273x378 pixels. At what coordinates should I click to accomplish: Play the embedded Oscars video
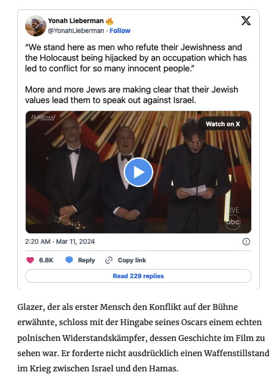point(138,172)
